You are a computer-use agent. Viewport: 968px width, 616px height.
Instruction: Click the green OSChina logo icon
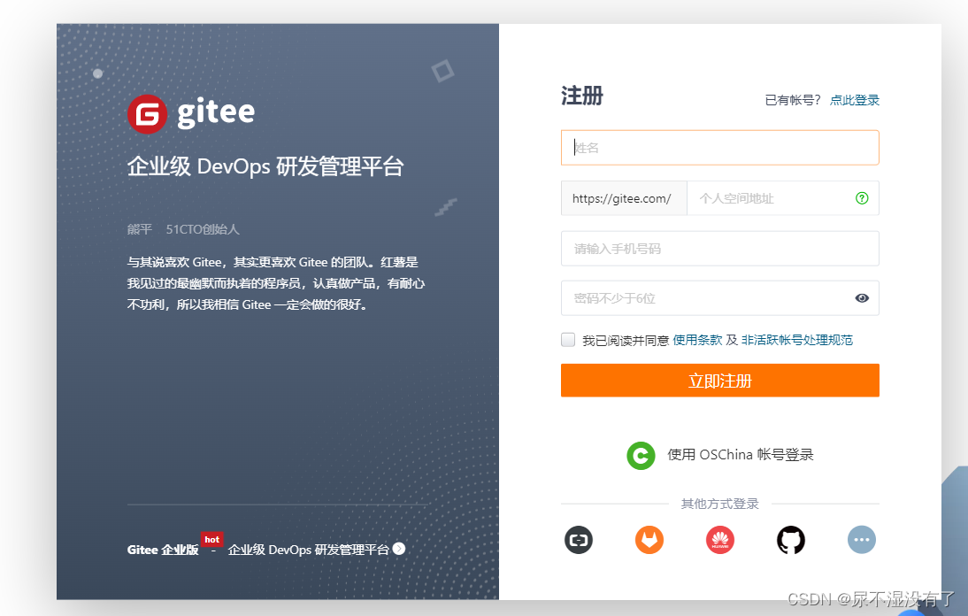point(641,456)
